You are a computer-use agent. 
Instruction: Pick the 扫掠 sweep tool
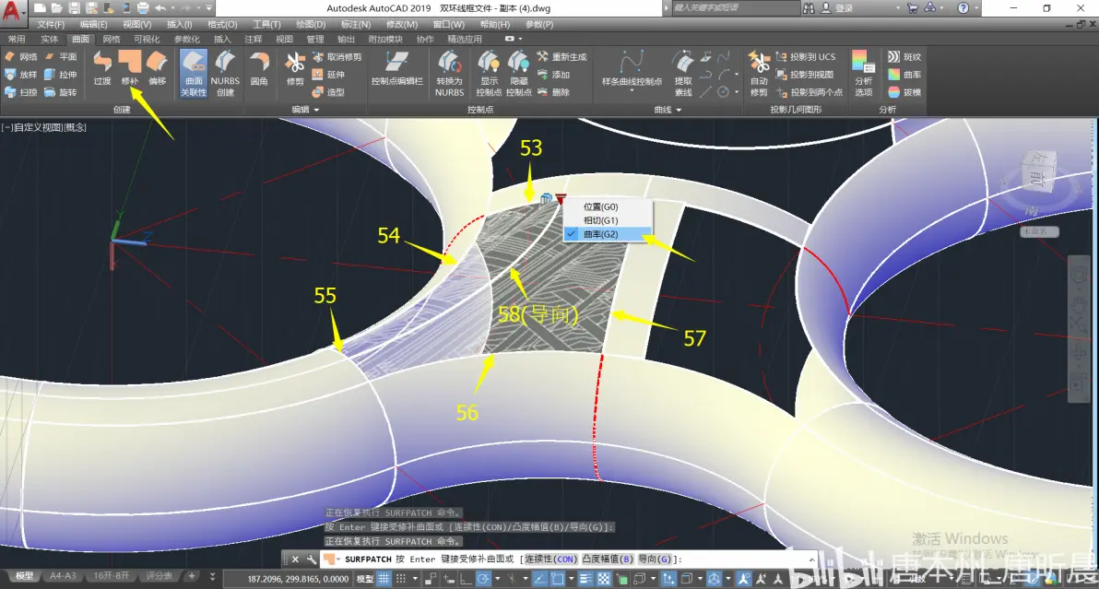click(x=21, y=92)
